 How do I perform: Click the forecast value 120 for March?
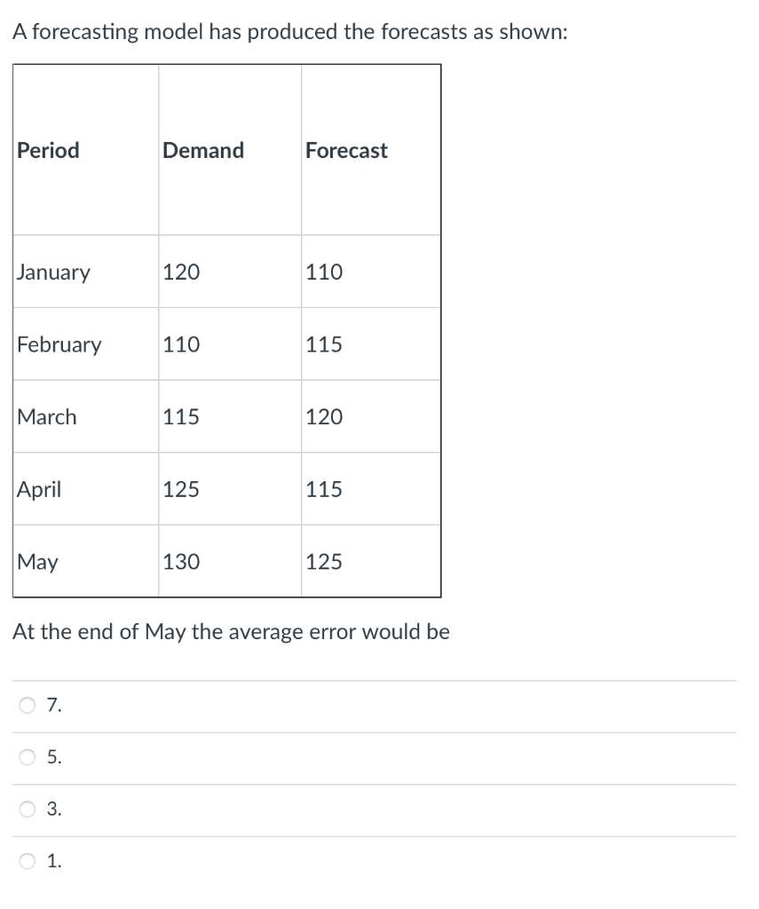click(x=326, y=416)
